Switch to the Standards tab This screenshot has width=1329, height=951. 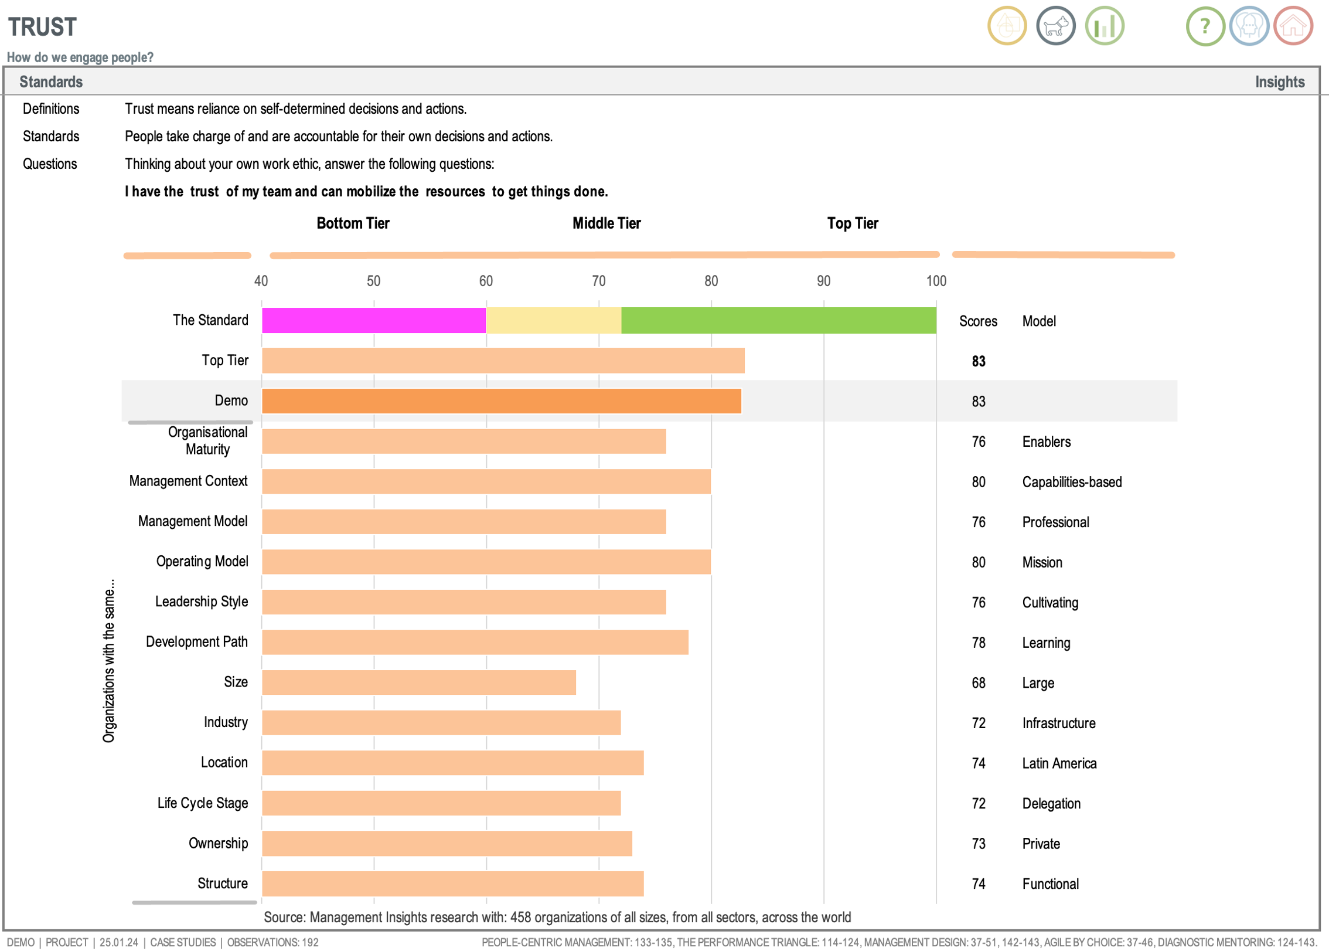(x=51, y=81)
